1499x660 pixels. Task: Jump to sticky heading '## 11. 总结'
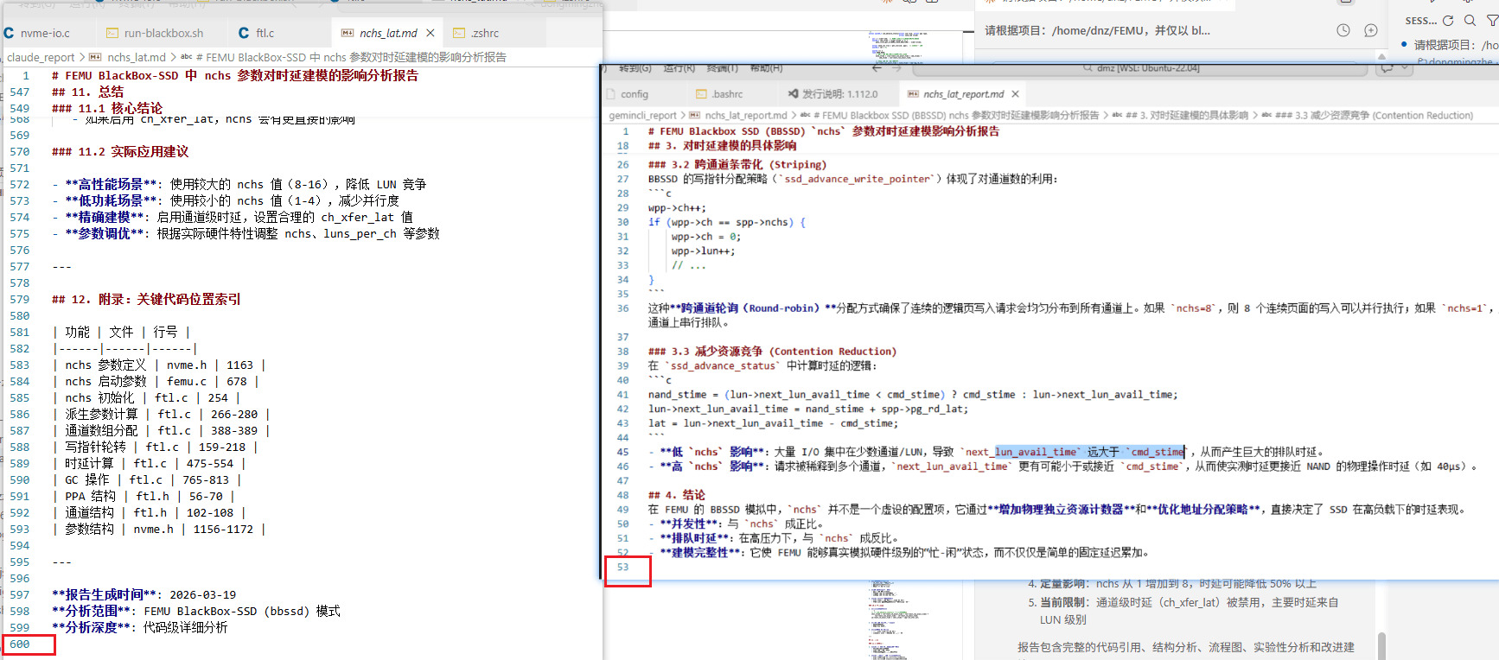tap(87, 92)
